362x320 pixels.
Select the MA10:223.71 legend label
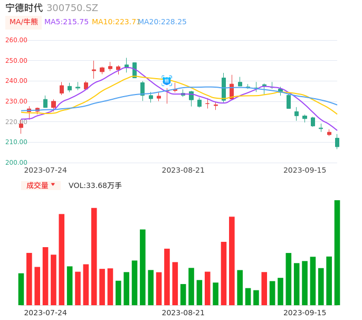(116, 22)
